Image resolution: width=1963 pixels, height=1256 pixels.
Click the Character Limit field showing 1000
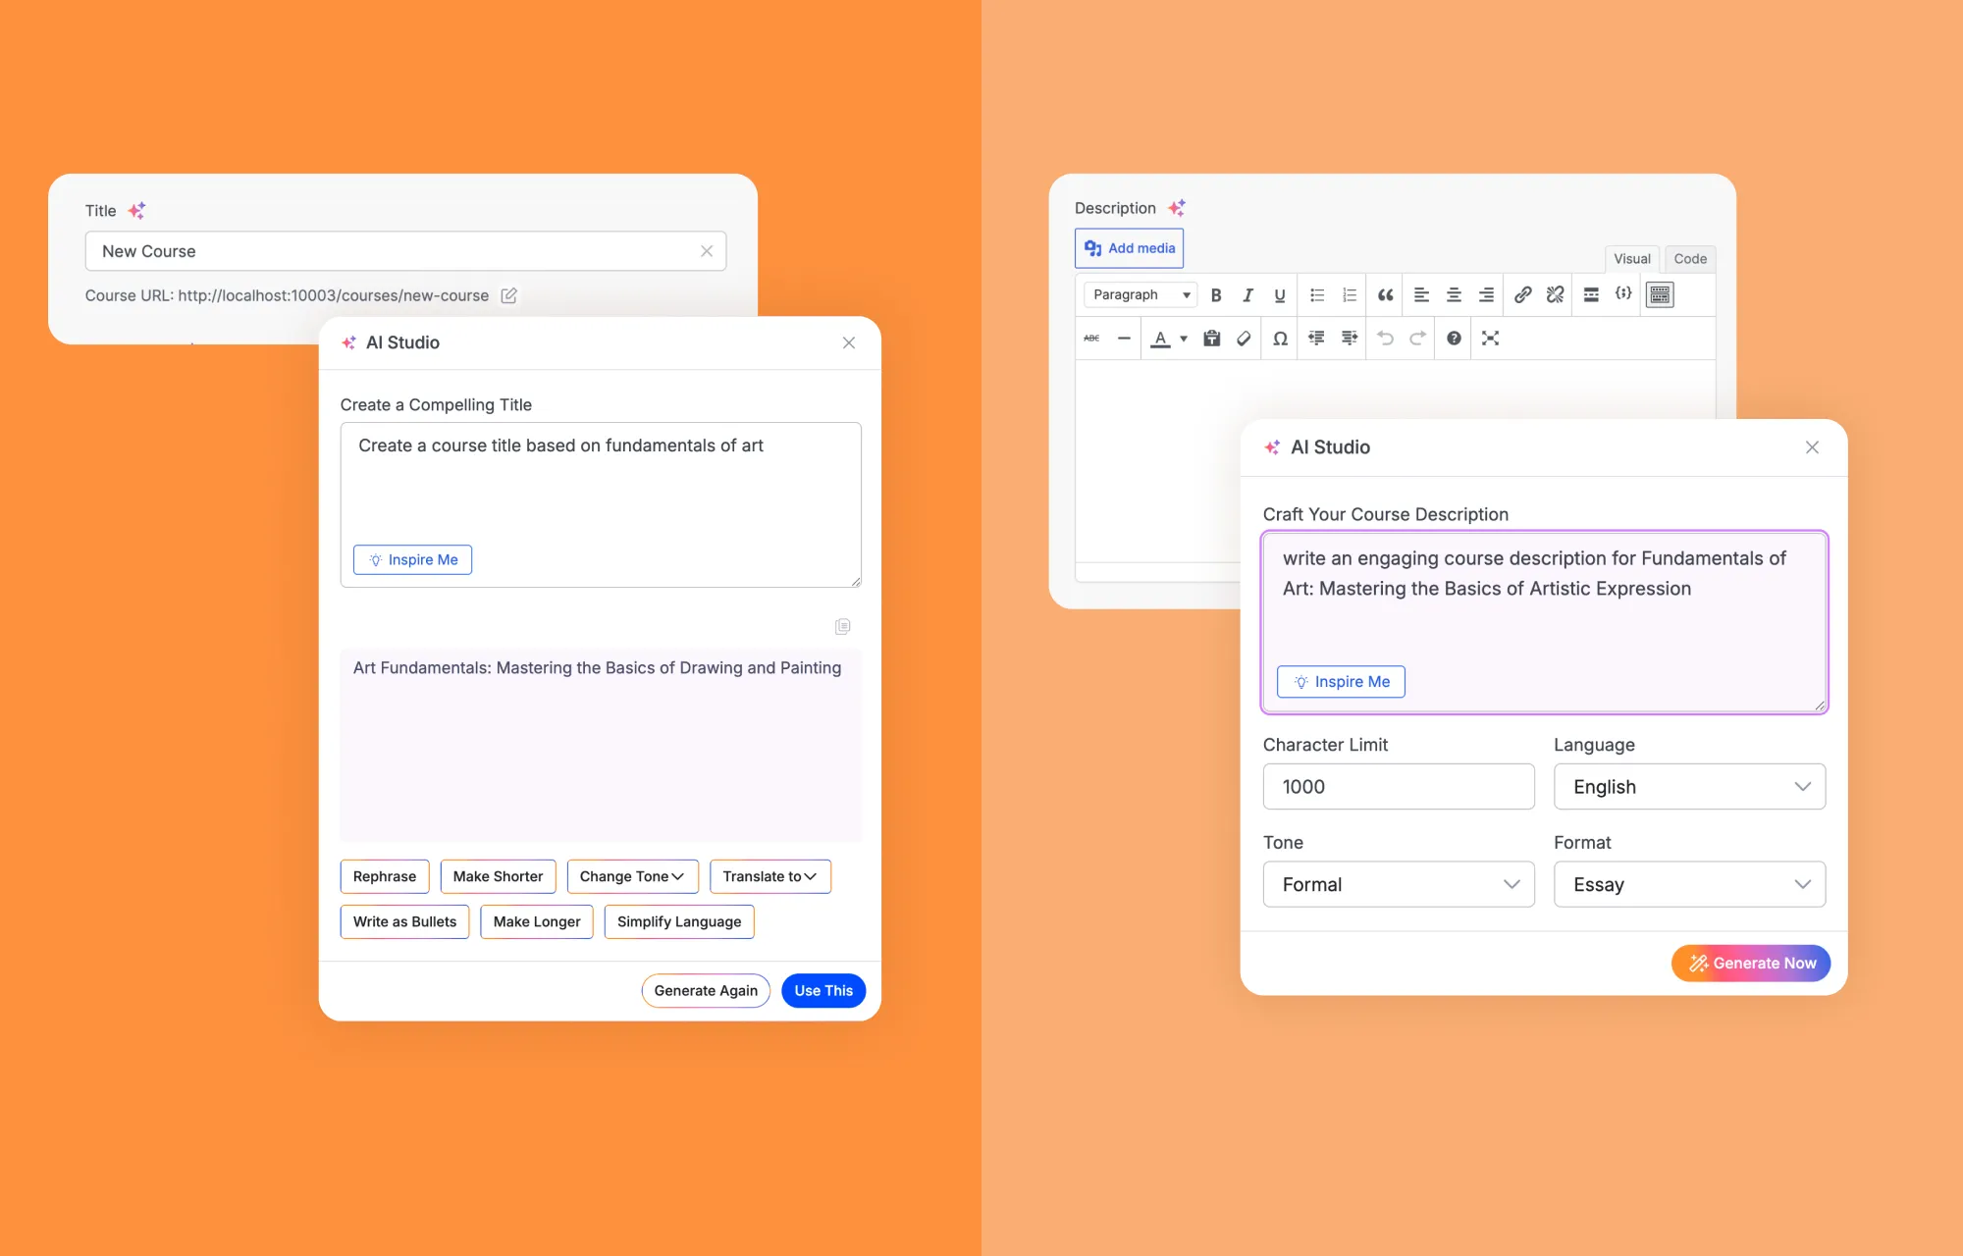tap(1399, 787)
